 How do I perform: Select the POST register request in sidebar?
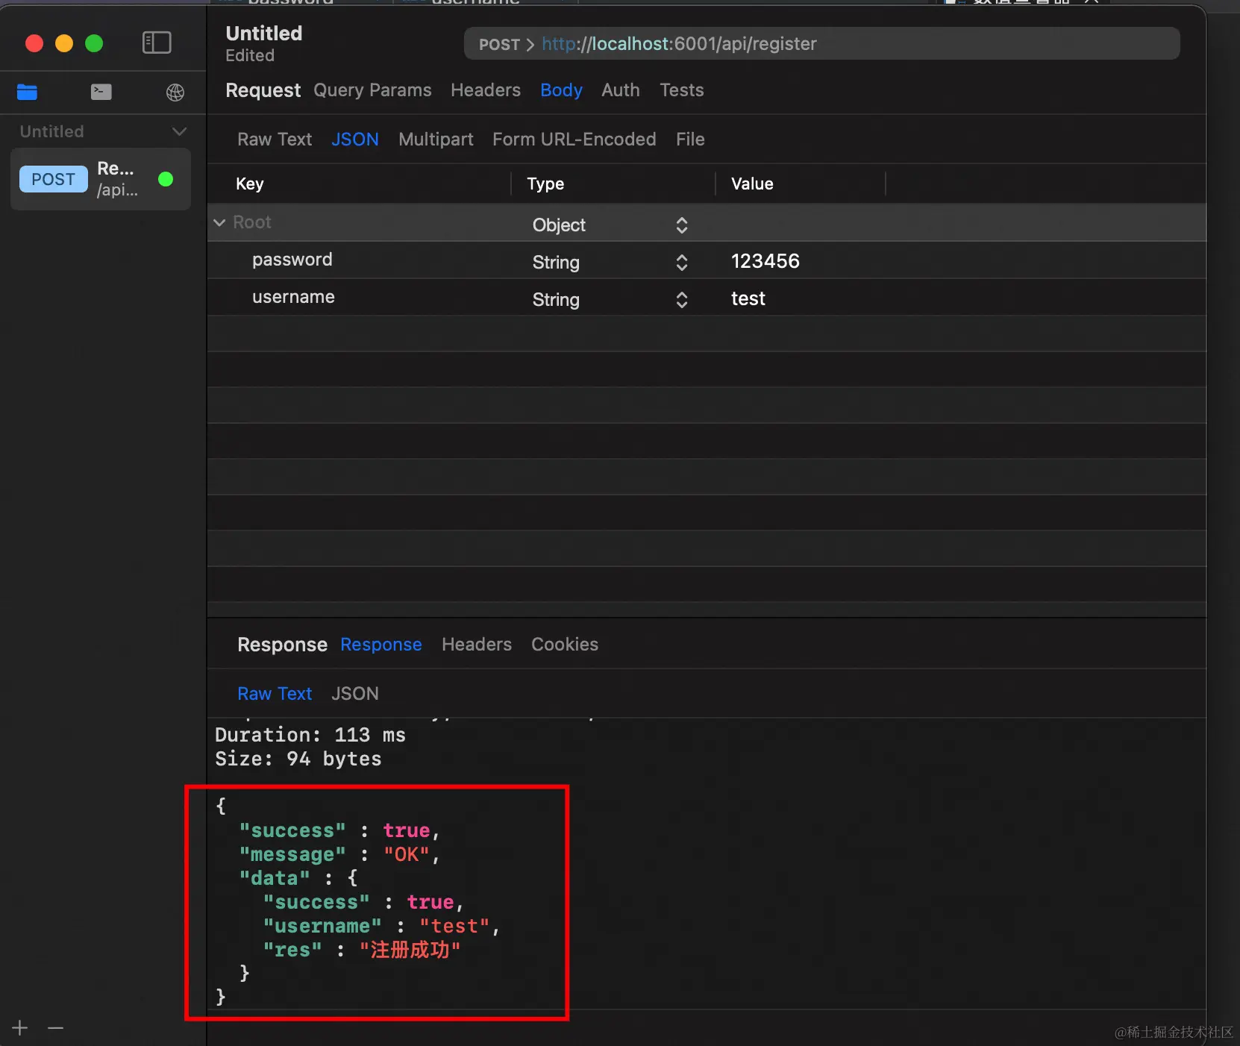[x=101, y=179]
